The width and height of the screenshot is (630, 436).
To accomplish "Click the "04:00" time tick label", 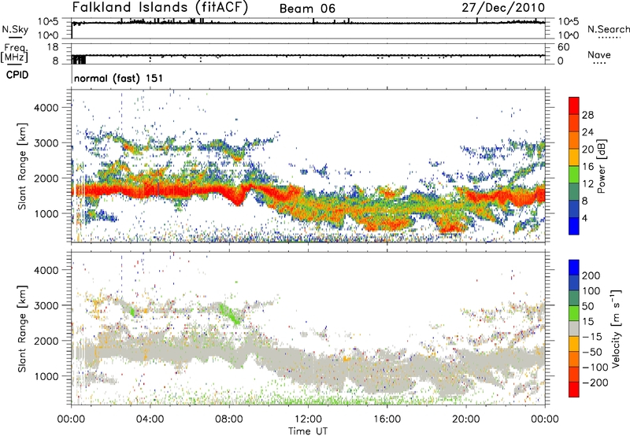I will (150, 419).
